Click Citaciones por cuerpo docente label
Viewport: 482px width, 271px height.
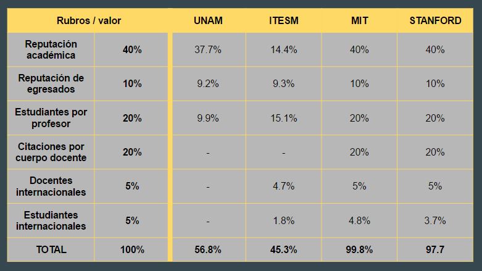[51, 152]
